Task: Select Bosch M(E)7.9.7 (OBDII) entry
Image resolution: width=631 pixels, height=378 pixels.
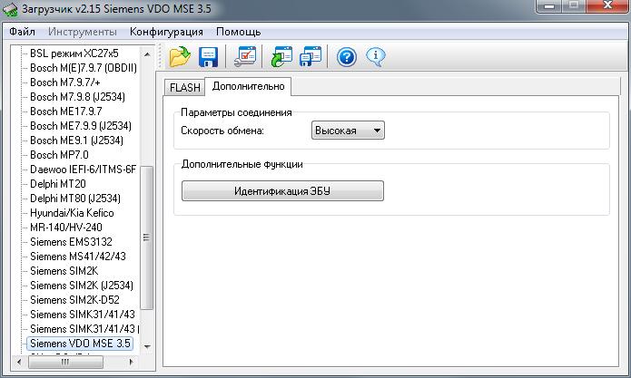Action: pos(84,67)
